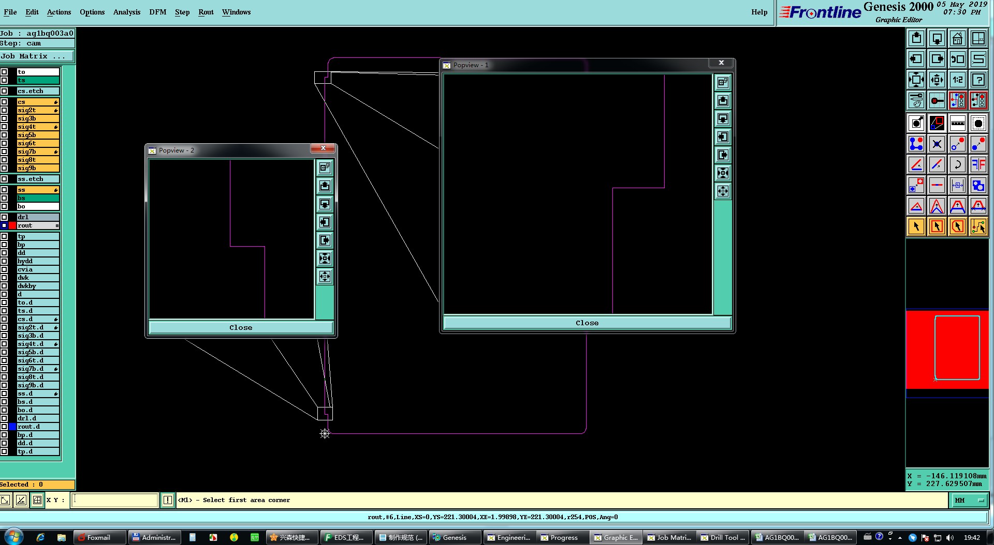Select the dwkby layer row

38,286
